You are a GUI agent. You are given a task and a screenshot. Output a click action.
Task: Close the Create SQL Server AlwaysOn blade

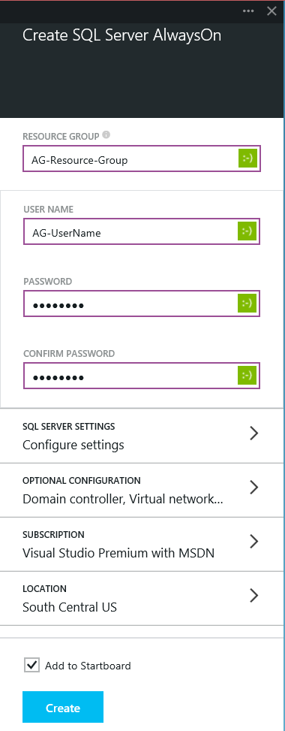(271, 11)
